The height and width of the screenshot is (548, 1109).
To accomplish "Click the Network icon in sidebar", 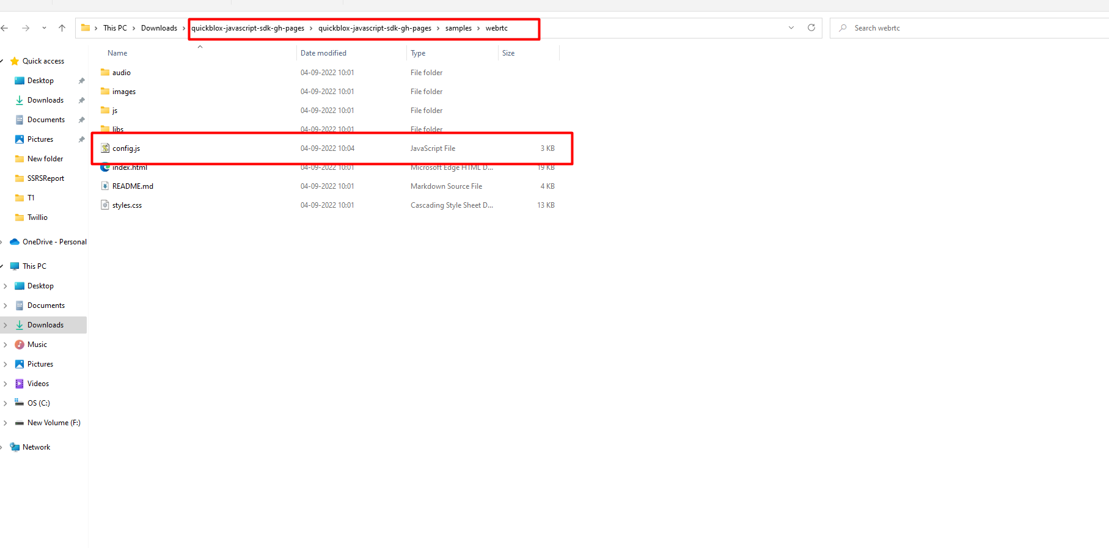I will (15, 447).
